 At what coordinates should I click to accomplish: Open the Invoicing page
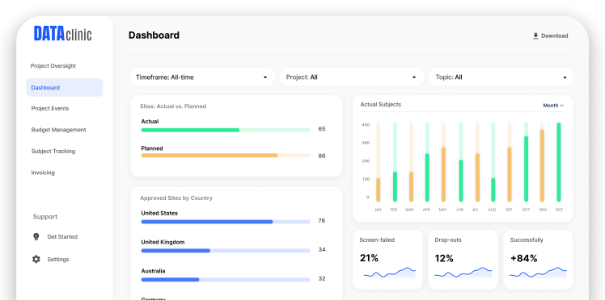(43, 173)
